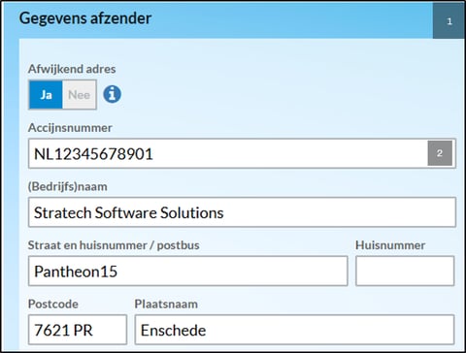The image size is (466, 353).
Task: Click the Accijnsnummer input field
Action: (x=242, y=153)
